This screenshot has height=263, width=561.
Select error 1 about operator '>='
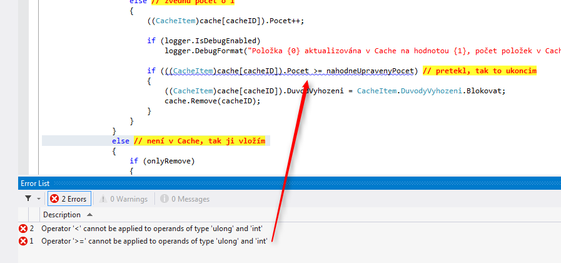point(154,241)
